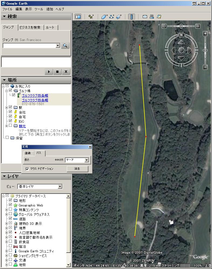Open the first ゴルフクラブ四条畷 link
212x269 pixels.
coord(35,96)
